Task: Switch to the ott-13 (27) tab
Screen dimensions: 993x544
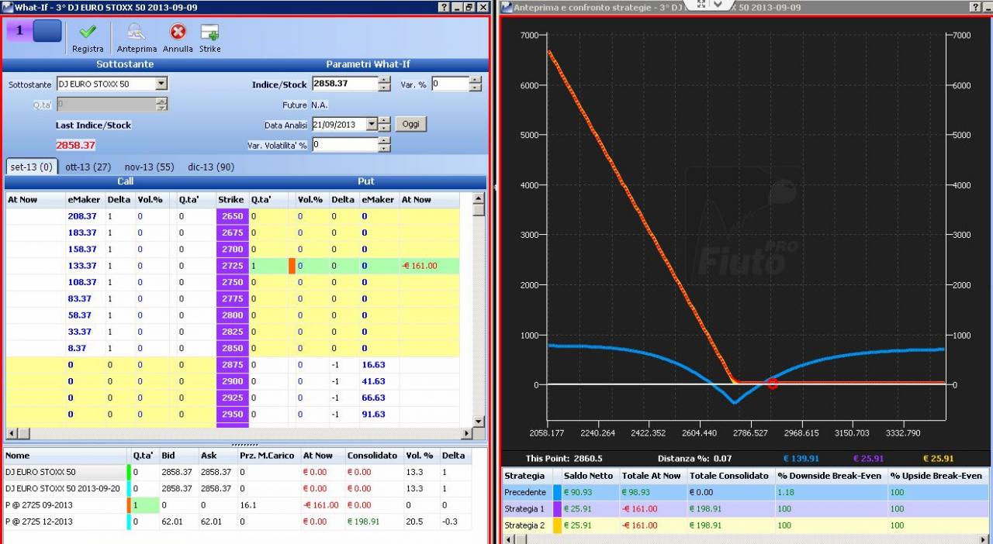Action: [x=88, y=167]
